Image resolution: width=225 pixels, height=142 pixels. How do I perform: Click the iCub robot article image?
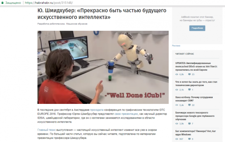tap(103, 67)
